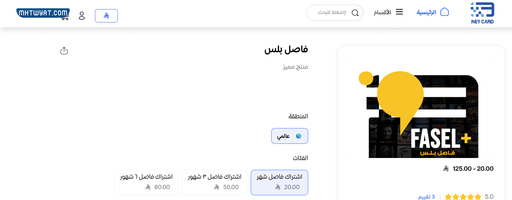Click the KEY CARD logo

(482, 12)
